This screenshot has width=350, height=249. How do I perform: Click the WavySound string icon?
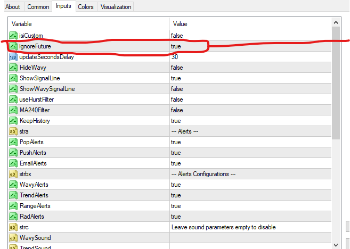pyautogui.click(x=13, y=238)
